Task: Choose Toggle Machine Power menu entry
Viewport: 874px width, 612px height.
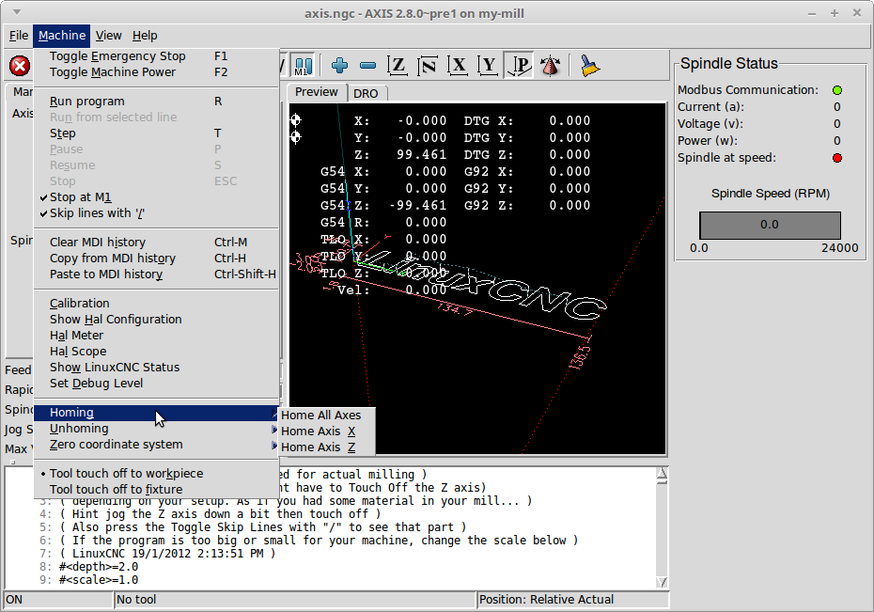Action: 156,71
